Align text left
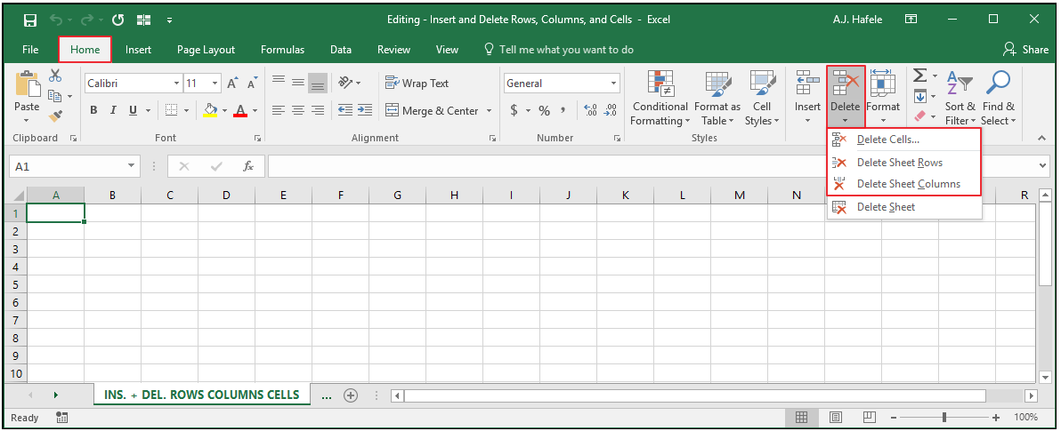Viewport: 1061px width, 431px height. pos(278,110)
